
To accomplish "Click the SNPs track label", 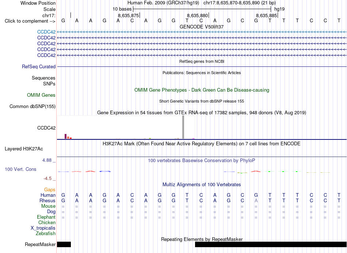I will [49, 84].
